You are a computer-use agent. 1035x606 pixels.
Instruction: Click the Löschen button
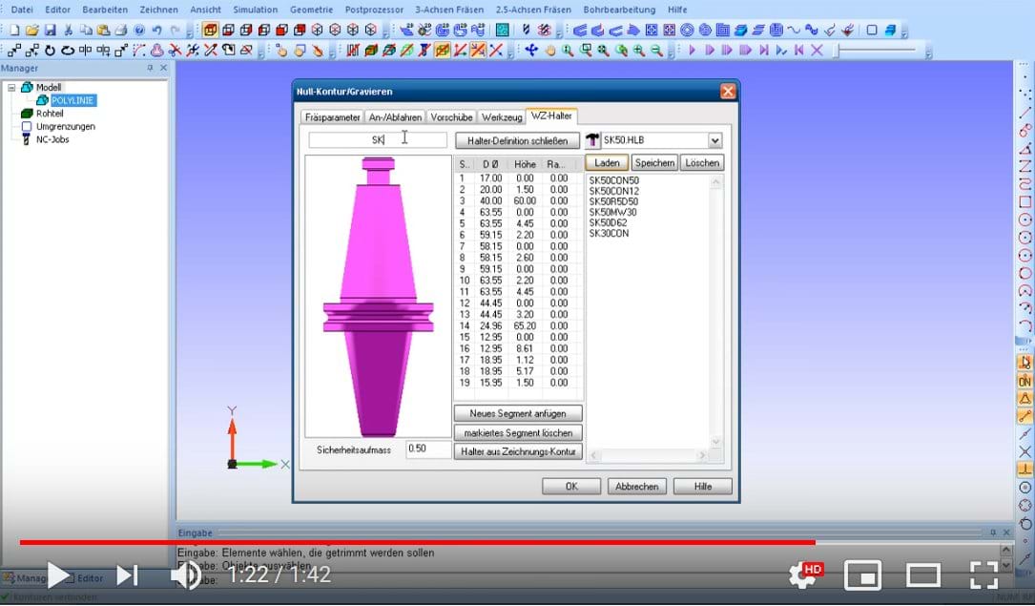coord(702,162)
